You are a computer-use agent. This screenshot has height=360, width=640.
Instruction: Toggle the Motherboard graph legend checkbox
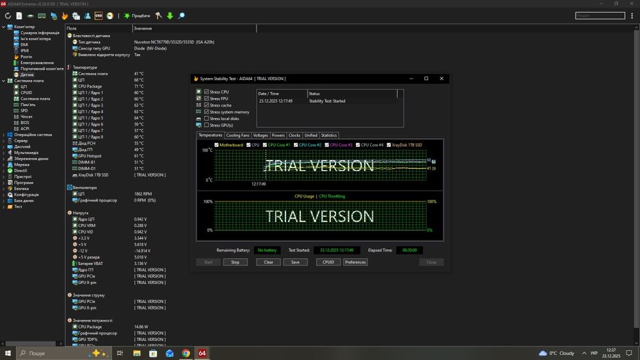click(216, 145)
